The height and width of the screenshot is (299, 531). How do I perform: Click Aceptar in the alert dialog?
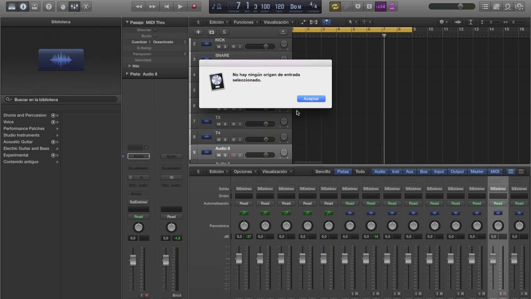(x=311, y=98)
